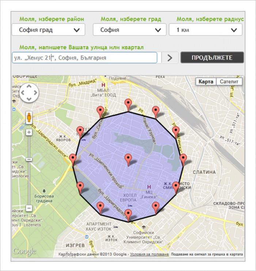Open the region dropdown showing София град
The width and height of the screenshot is (256, 271).
tap(48, 30)
